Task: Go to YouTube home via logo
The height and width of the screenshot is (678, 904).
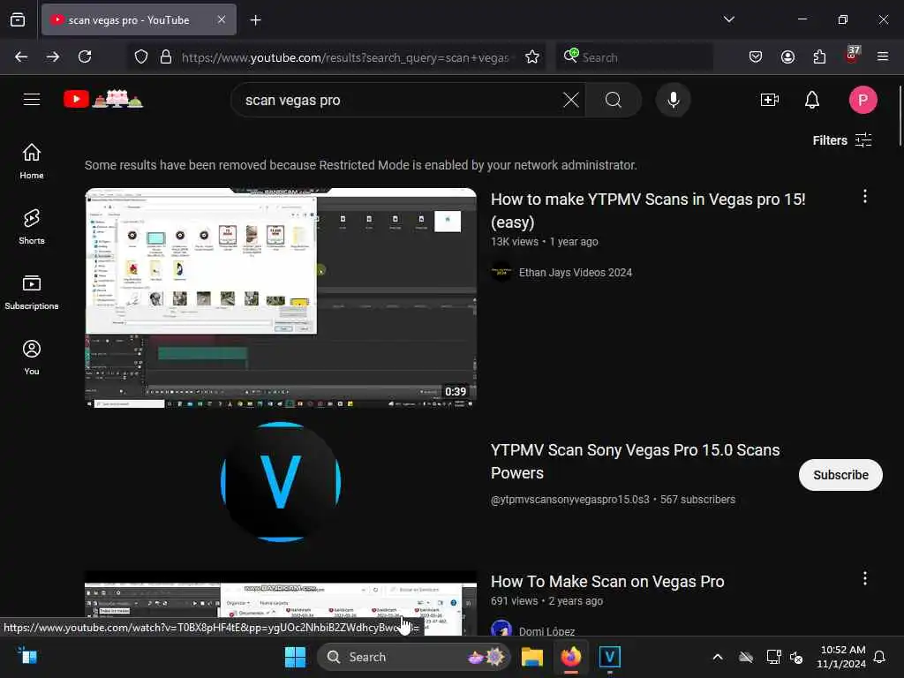Action: (102, 99)
